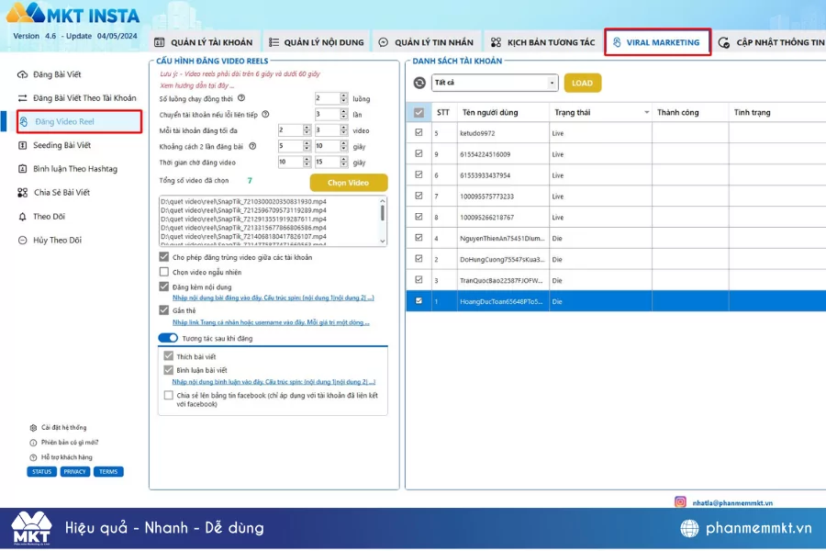826x551 pixels.
Task: Click the Seeding Bài Viết icon
Action: (23, 145)
